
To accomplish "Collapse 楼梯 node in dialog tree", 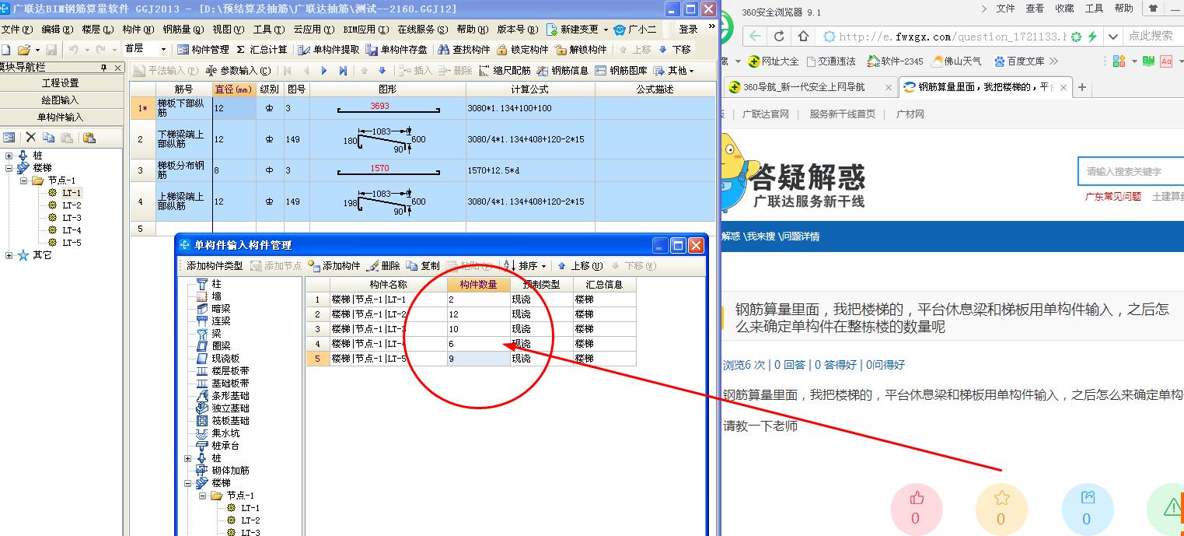I will [x=187, y=483].
